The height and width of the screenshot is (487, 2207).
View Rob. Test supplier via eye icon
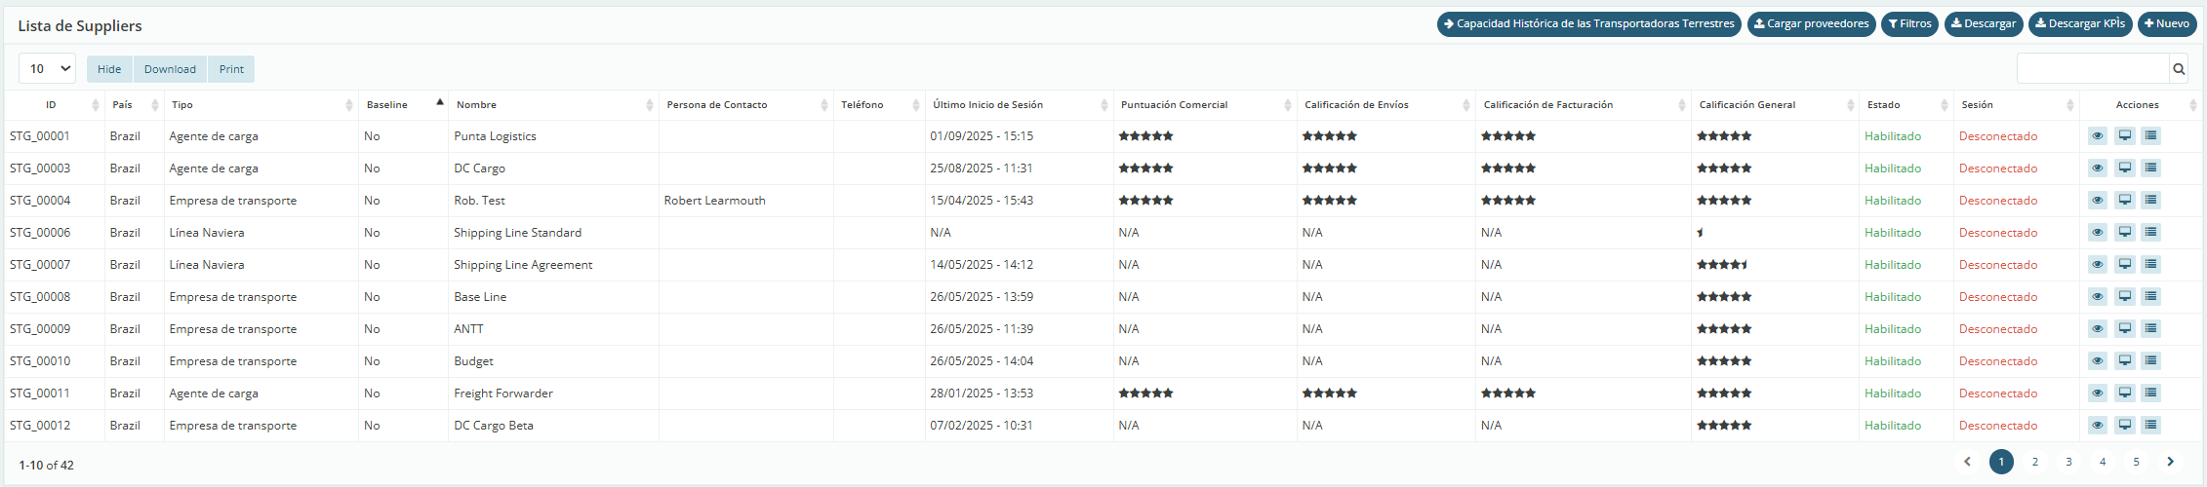coord(2098,201)
